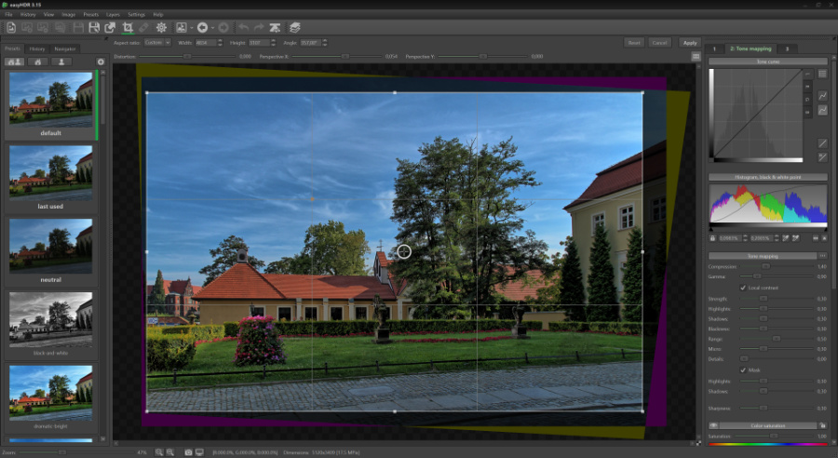
Task: Show only built-in presets house filter
Action: pos(38,62)
